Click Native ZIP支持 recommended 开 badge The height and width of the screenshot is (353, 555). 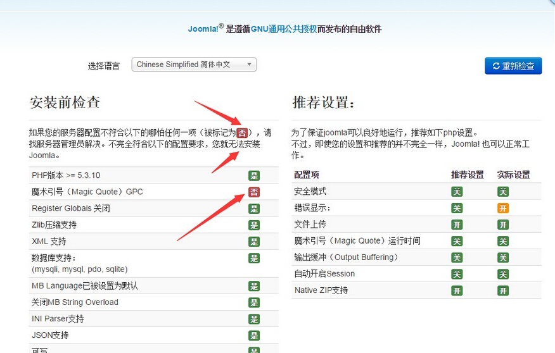[457, 291]
